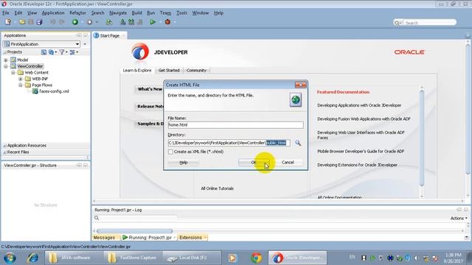Expand the WEB-INF folder

coord(20,79)
